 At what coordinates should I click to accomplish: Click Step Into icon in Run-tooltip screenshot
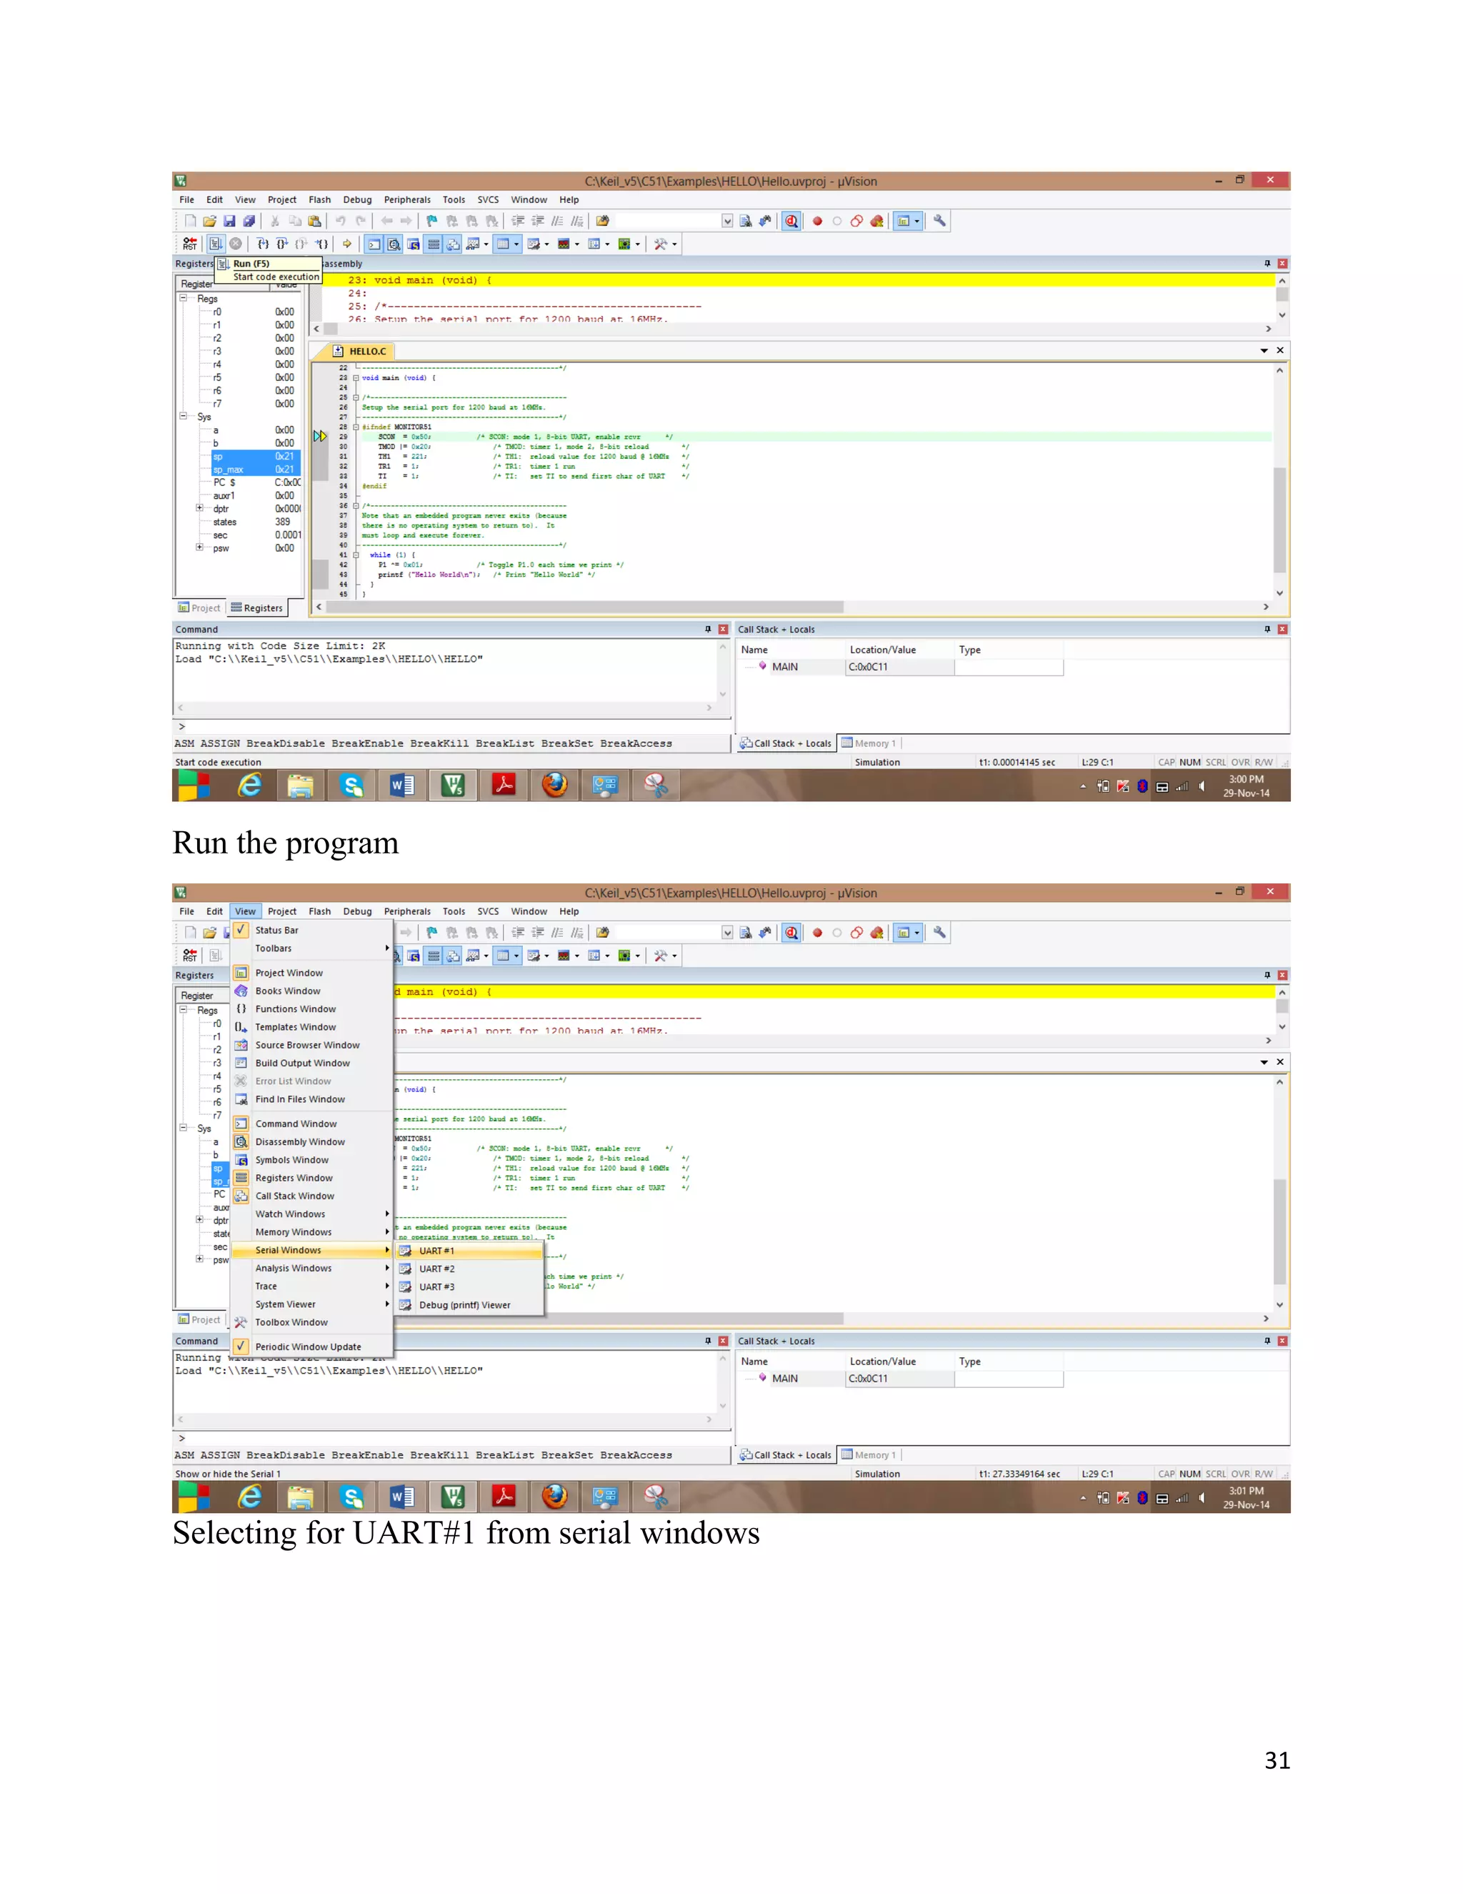(263, 244)
